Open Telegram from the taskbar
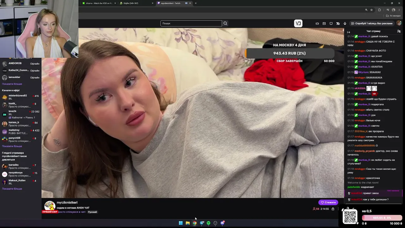Viewport: 405px width, 228px height. [202, 223]
